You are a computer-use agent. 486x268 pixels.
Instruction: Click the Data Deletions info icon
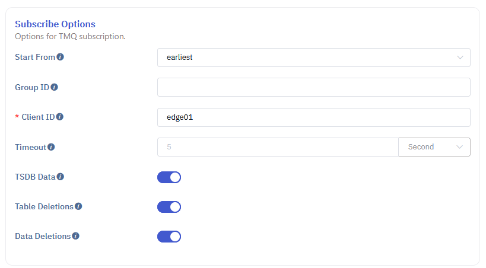pyautogui.click(x=75, y=236)
